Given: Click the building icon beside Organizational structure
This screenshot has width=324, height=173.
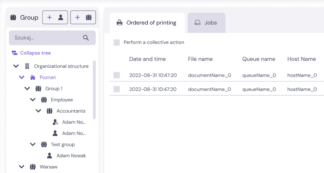Looking at the screenshot, I should (x=27, y=66).
